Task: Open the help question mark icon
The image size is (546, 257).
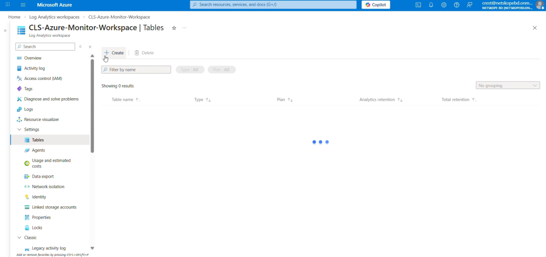Action: tap(456, 5)
